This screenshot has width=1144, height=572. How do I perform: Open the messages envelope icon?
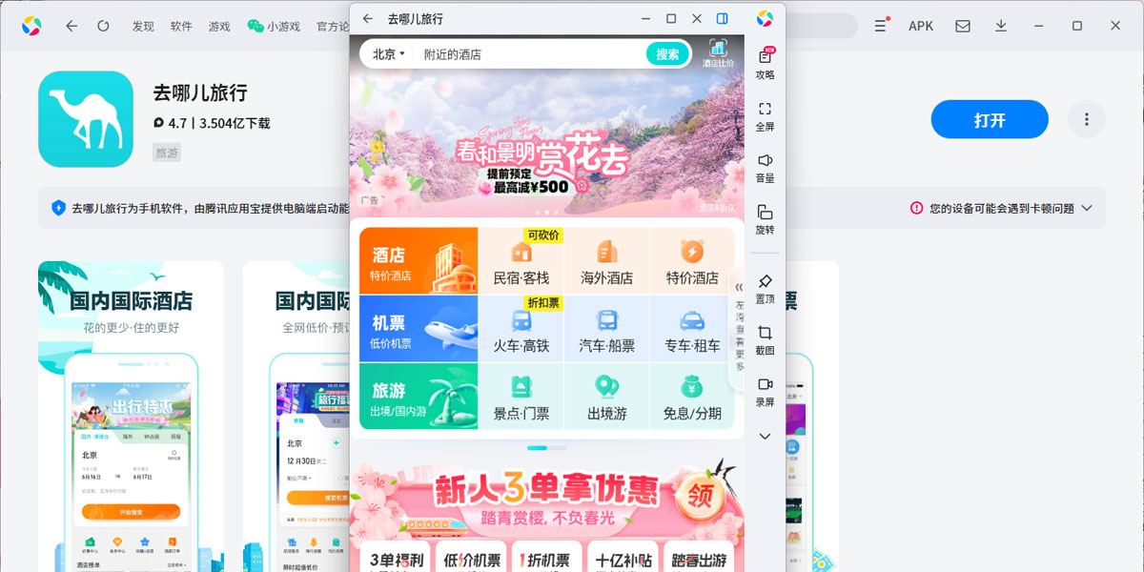(x=963, y=26)
